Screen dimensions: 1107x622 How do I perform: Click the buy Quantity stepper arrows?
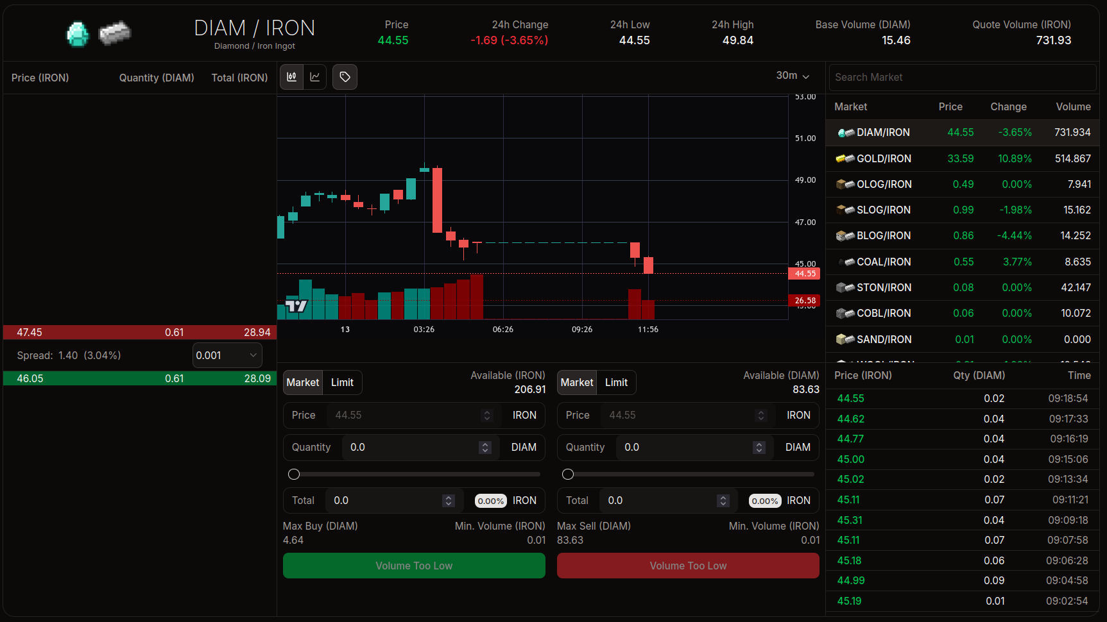pos(485,448)
